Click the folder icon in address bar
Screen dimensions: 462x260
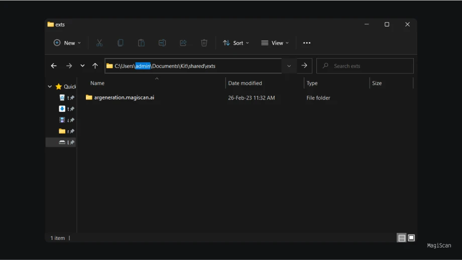click(x=109, y=66)
